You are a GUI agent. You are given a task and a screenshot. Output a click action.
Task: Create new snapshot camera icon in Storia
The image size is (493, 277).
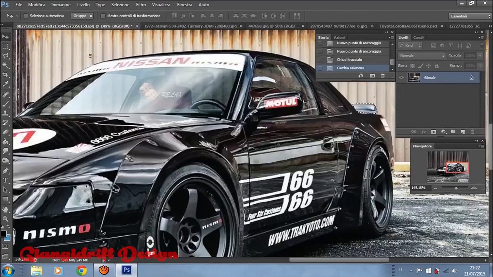tap(372, 76)
